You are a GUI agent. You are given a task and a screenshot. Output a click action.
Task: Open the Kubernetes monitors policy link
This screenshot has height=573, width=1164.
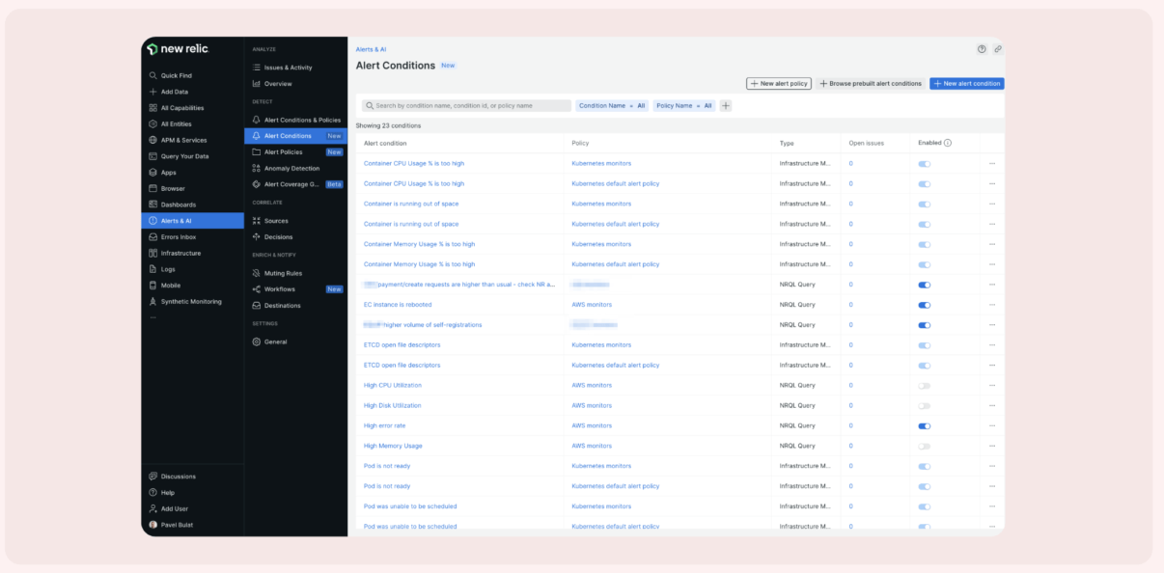tap(600, 163)
